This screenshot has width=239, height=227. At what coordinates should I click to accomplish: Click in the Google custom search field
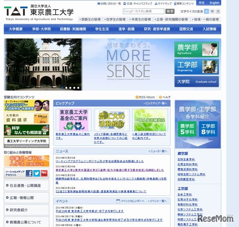(x=143, y=11)
